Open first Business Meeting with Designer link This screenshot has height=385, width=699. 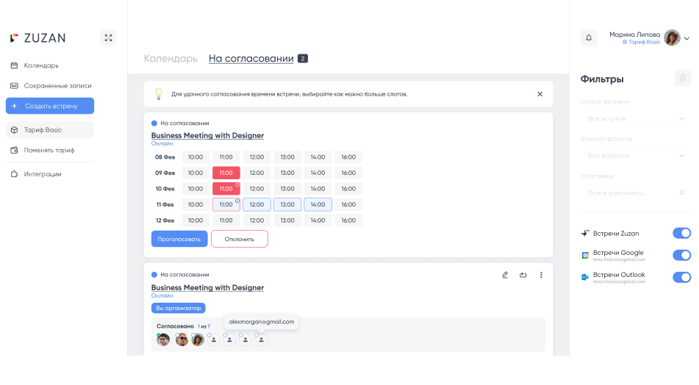click(x=207, y=135)
